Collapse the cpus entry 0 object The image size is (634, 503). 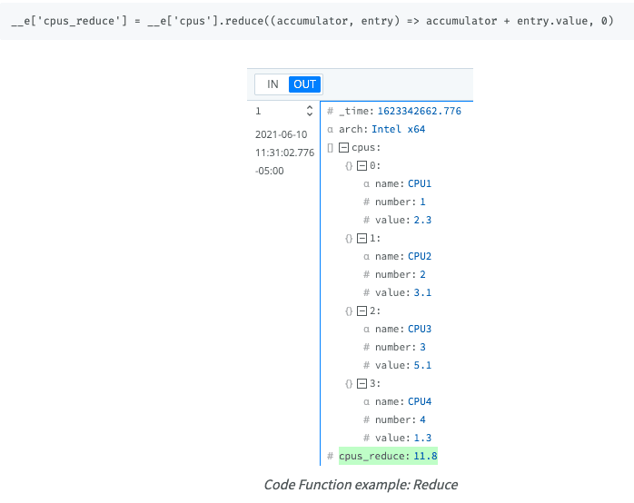[362, 166]
